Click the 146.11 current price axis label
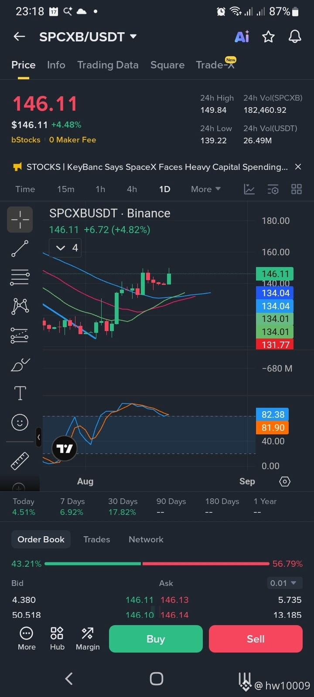This screenshot has height=697, width=314. (275, 274)
